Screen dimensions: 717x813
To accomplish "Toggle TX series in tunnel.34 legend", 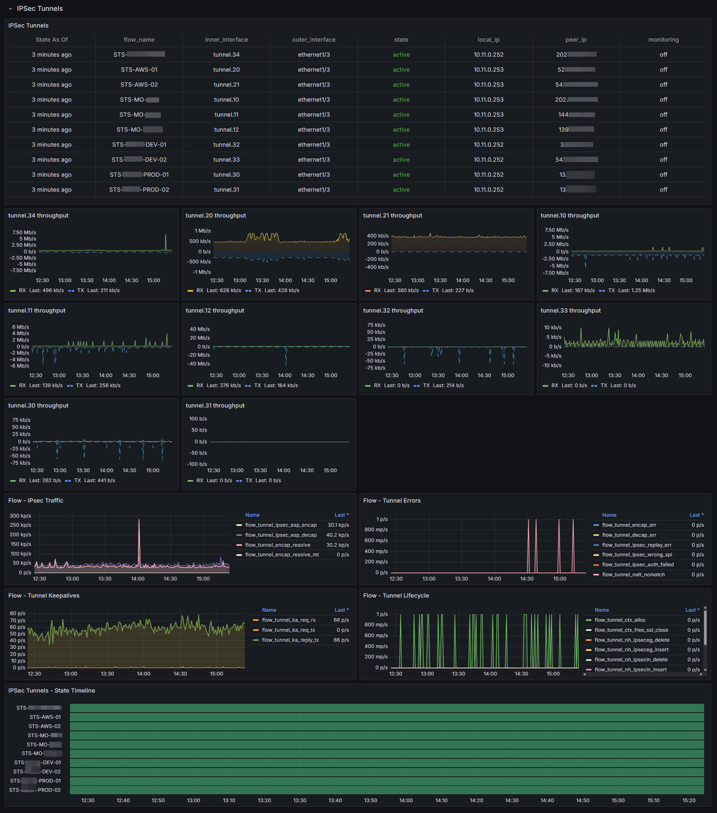I will coord(81,290).
